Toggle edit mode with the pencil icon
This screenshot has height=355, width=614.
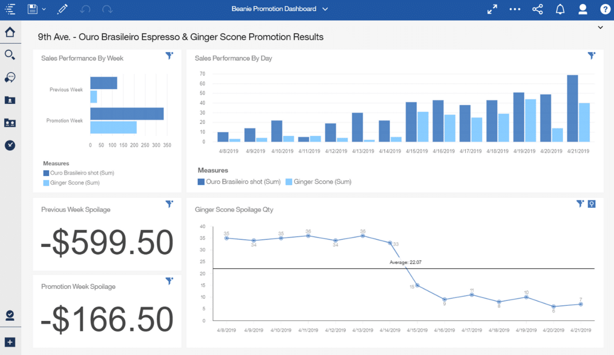[x=62, y=9]
